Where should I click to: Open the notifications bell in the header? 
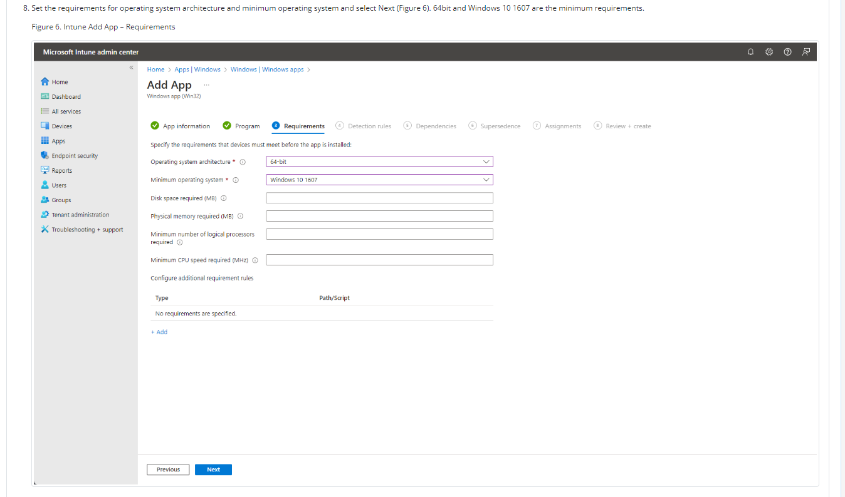(750, 52)
